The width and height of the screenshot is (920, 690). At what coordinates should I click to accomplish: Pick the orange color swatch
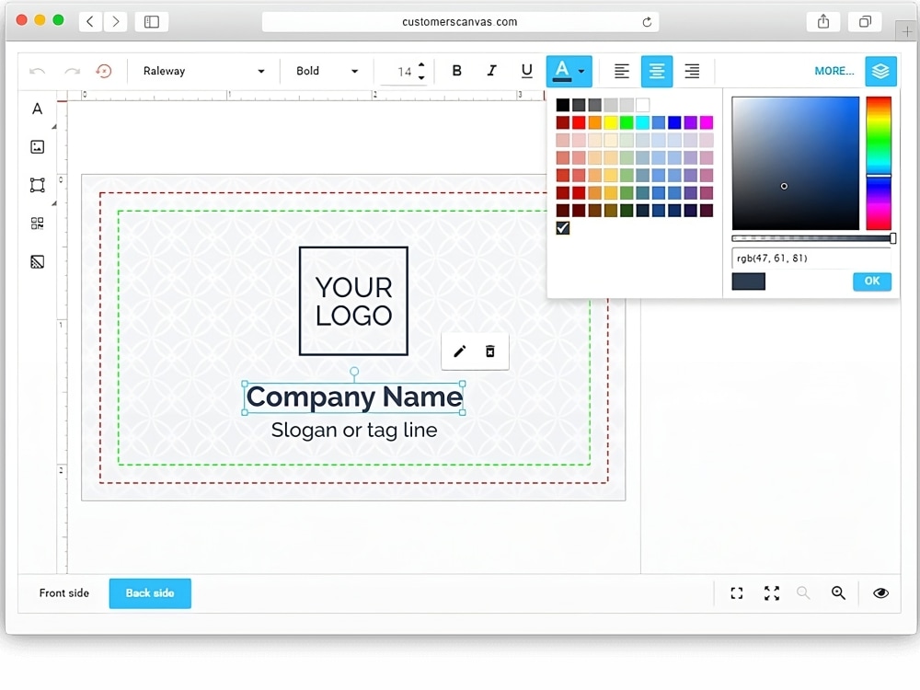(595, 122)
